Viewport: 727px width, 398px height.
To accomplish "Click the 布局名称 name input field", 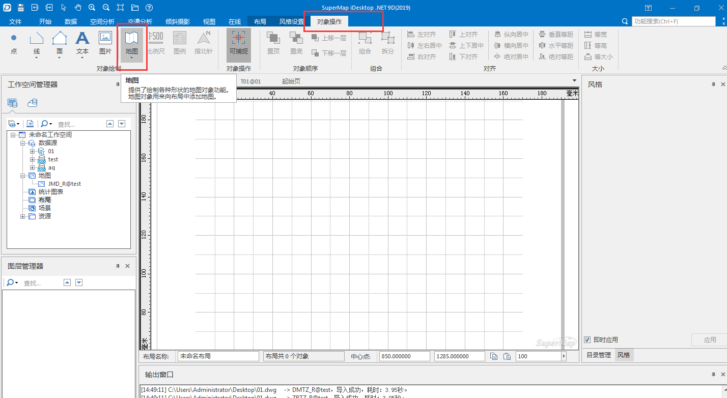I will [x=218, y=356].
